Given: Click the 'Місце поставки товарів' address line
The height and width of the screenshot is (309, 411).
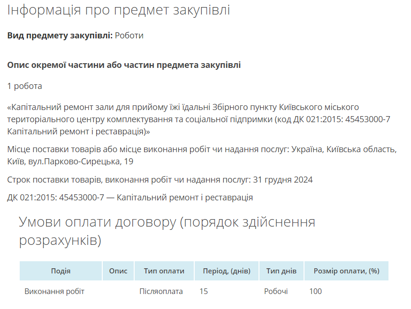Looking at the screenshot, I should tap(202, 155).
